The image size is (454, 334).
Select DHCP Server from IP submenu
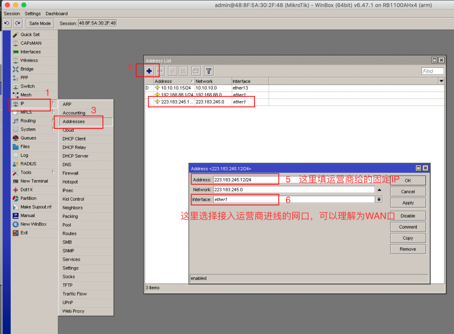pos(86,156)
